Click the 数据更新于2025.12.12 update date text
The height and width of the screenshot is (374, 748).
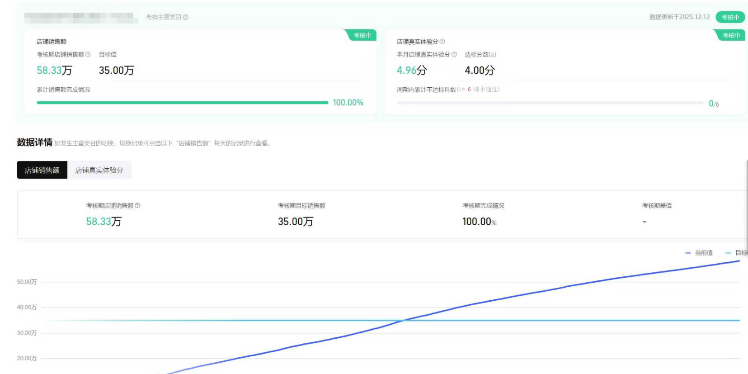coord(679,17)
